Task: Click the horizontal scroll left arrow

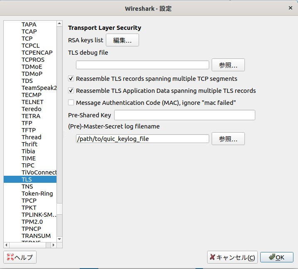Action: click(7, 245)
